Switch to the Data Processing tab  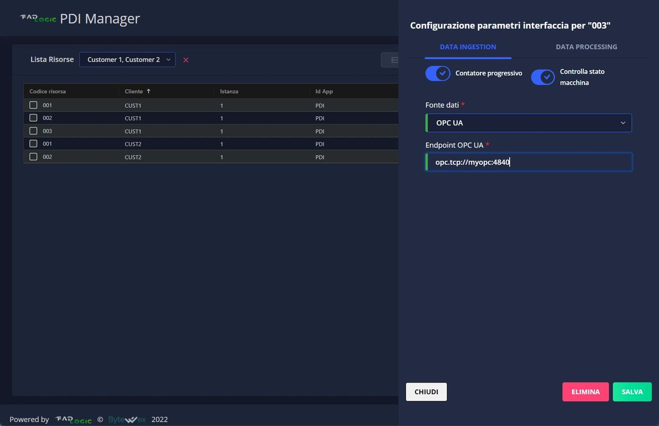click(x=586, y=47)
